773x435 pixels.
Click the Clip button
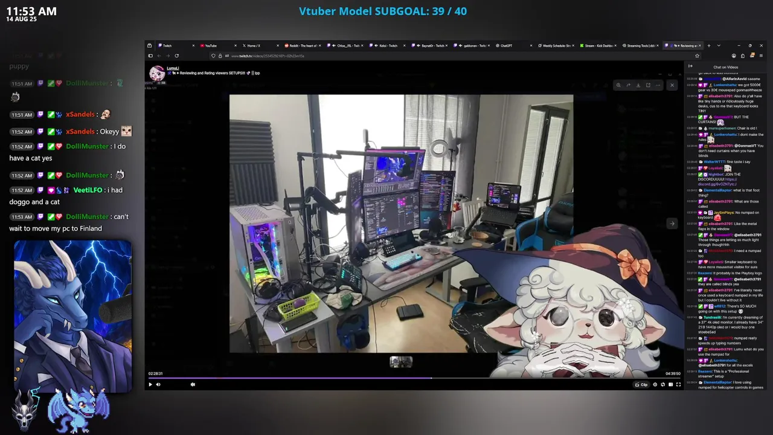click(x=641, y=384)
